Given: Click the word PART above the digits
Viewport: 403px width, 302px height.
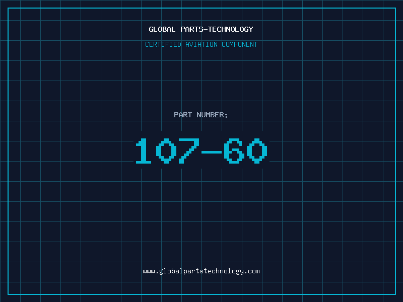Looking at the screenshot, I should pos(183,115).
